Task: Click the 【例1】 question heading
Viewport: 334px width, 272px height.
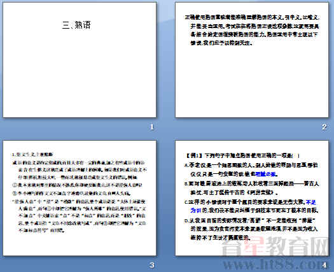Action: 242,155
